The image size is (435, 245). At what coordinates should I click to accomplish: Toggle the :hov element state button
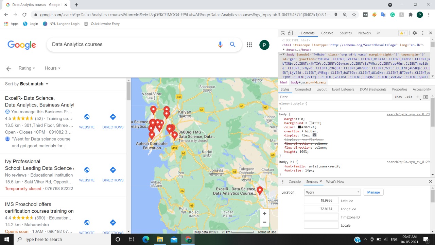point(398,97)
